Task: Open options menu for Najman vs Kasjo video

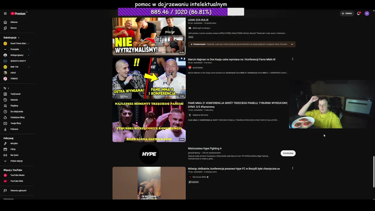Action: coord(292,59)
